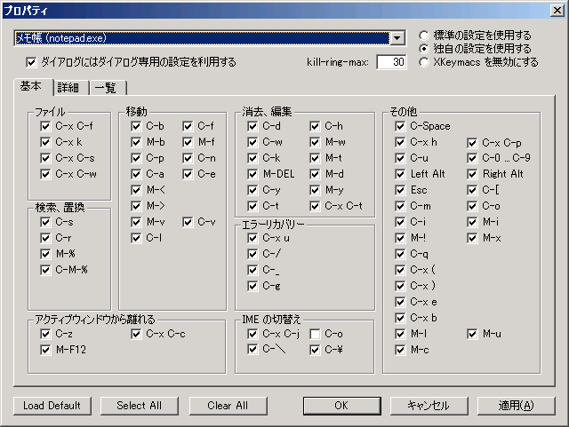The image size is (569, 427).
Task: Click the Select All button
Action: pos(140,406)
